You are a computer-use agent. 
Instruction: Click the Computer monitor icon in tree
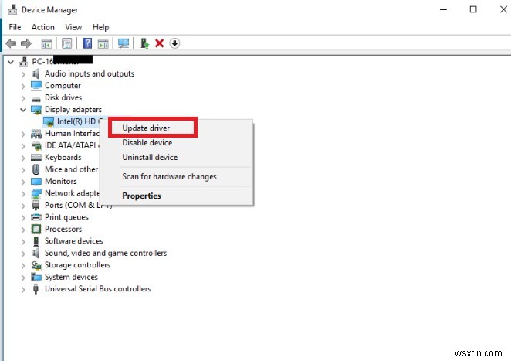[x=36, y=86]
